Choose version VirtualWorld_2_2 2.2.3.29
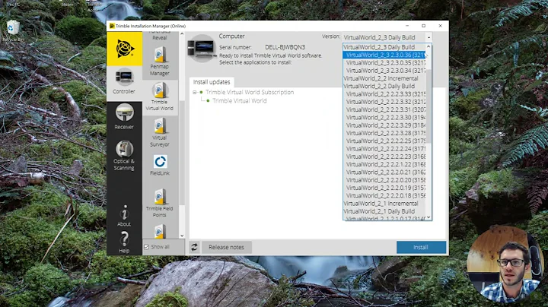 pos(384,125)
